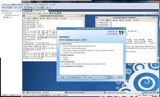160x97 pixels.
Task: Click the computer screen icon in GNOME panel
Action: (x=58, y=13)
